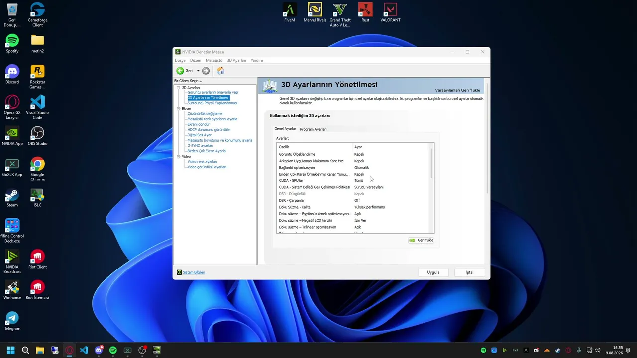
Task: Click the Geri Yükle button below settings list
Action: [422, 240]
